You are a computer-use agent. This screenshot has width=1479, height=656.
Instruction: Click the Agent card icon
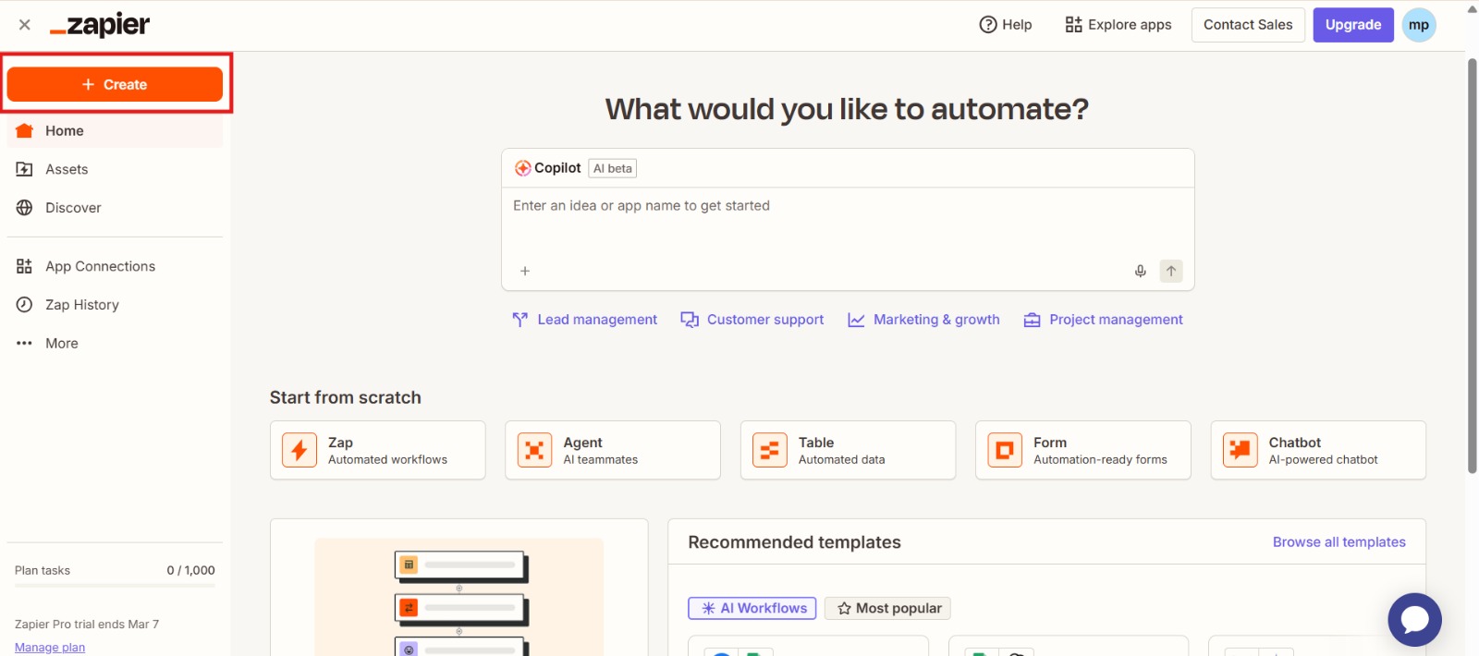pos(534,450)
